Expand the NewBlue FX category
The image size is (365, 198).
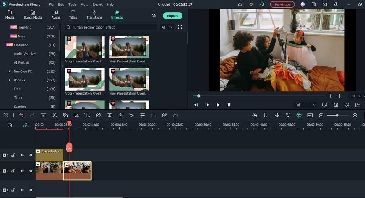(x=9, y=71)
